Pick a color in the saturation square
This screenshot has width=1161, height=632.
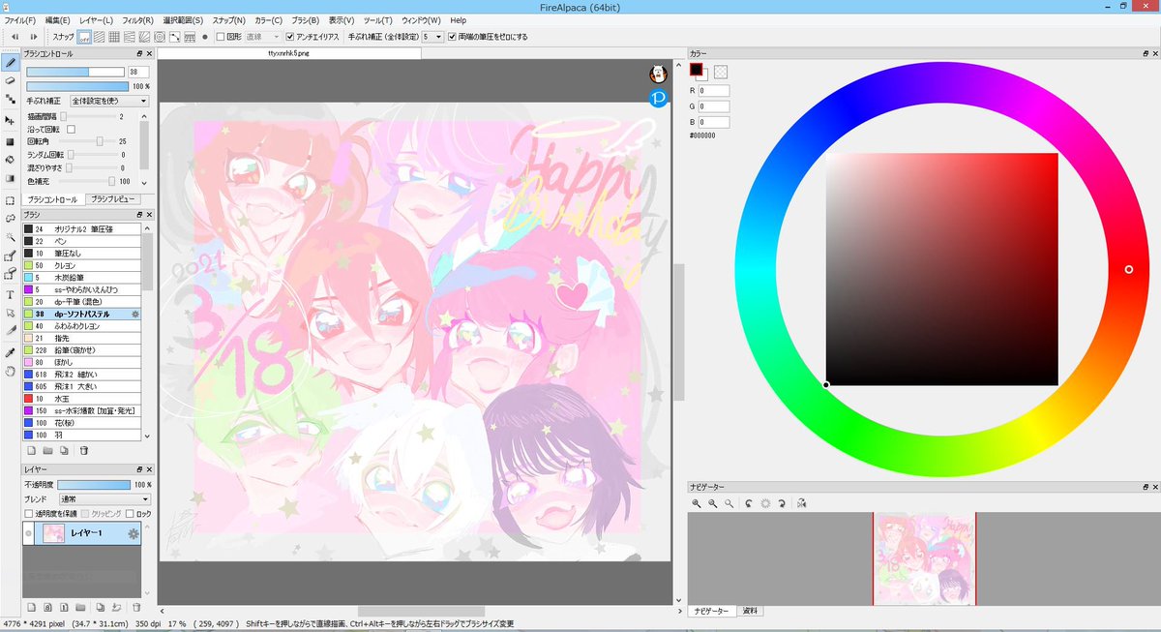941,269
